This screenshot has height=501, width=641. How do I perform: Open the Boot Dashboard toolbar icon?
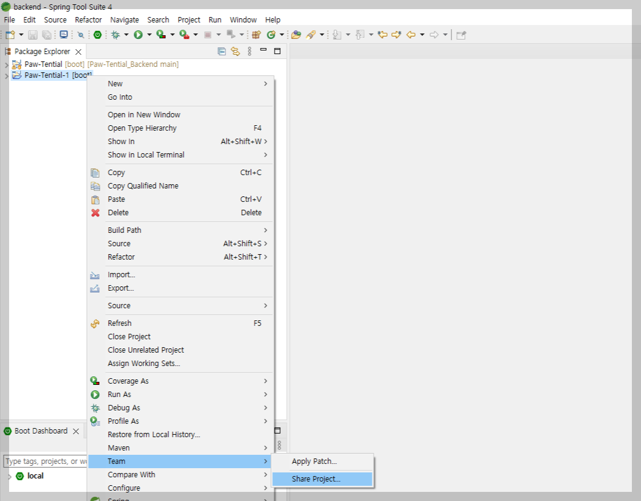click(97, 35)
